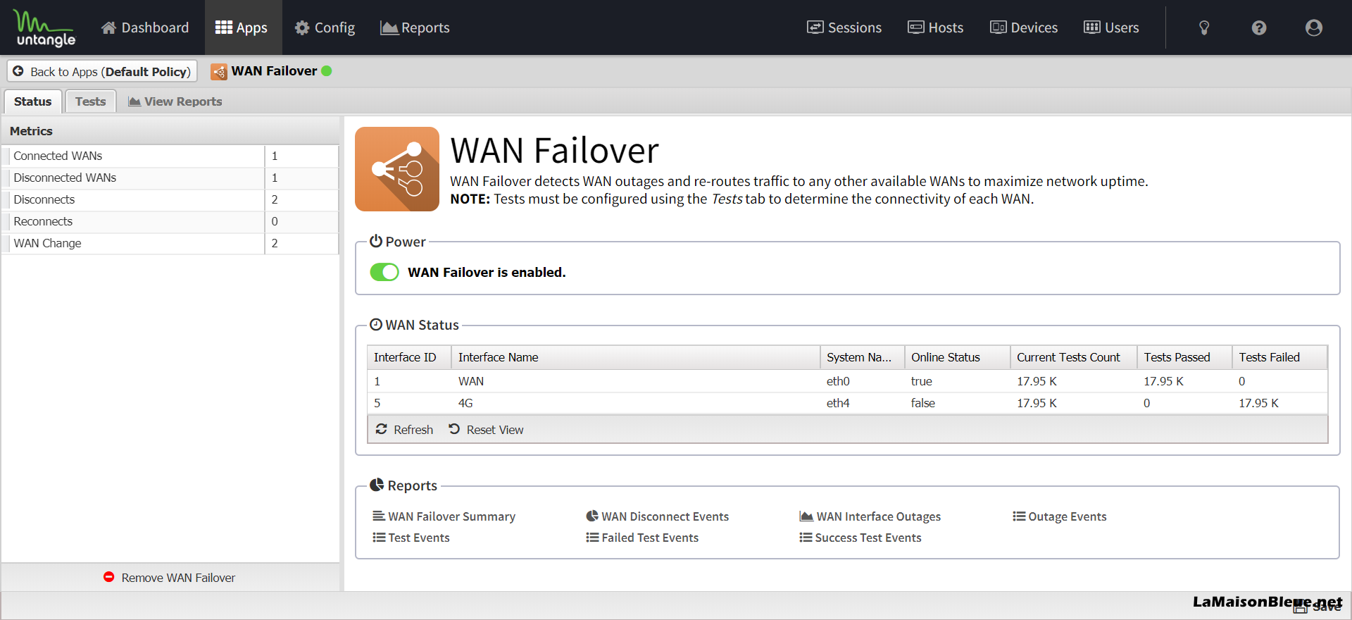Click the lightbulb suggestions icon
1352x620 pixels.
pos(1204,27)
